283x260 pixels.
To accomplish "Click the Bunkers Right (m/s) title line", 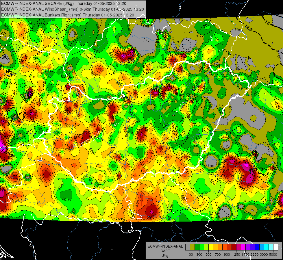I will [x=68, y=15].
